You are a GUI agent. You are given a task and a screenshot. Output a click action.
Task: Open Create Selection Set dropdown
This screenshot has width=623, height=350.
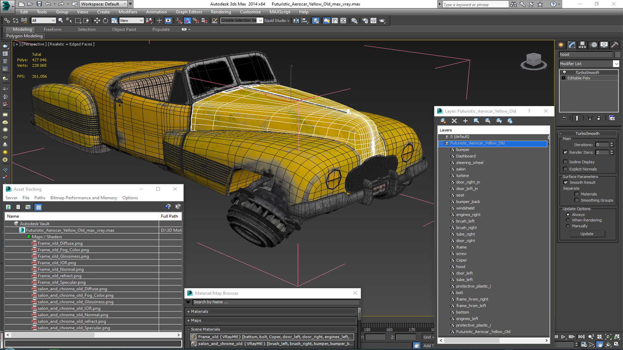pyautogui.click(x=260, y=20)
